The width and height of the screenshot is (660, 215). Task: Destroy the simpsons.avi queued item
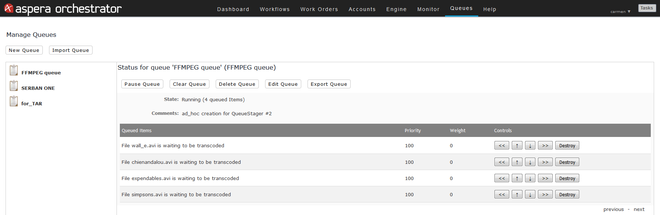click(567, 194)
